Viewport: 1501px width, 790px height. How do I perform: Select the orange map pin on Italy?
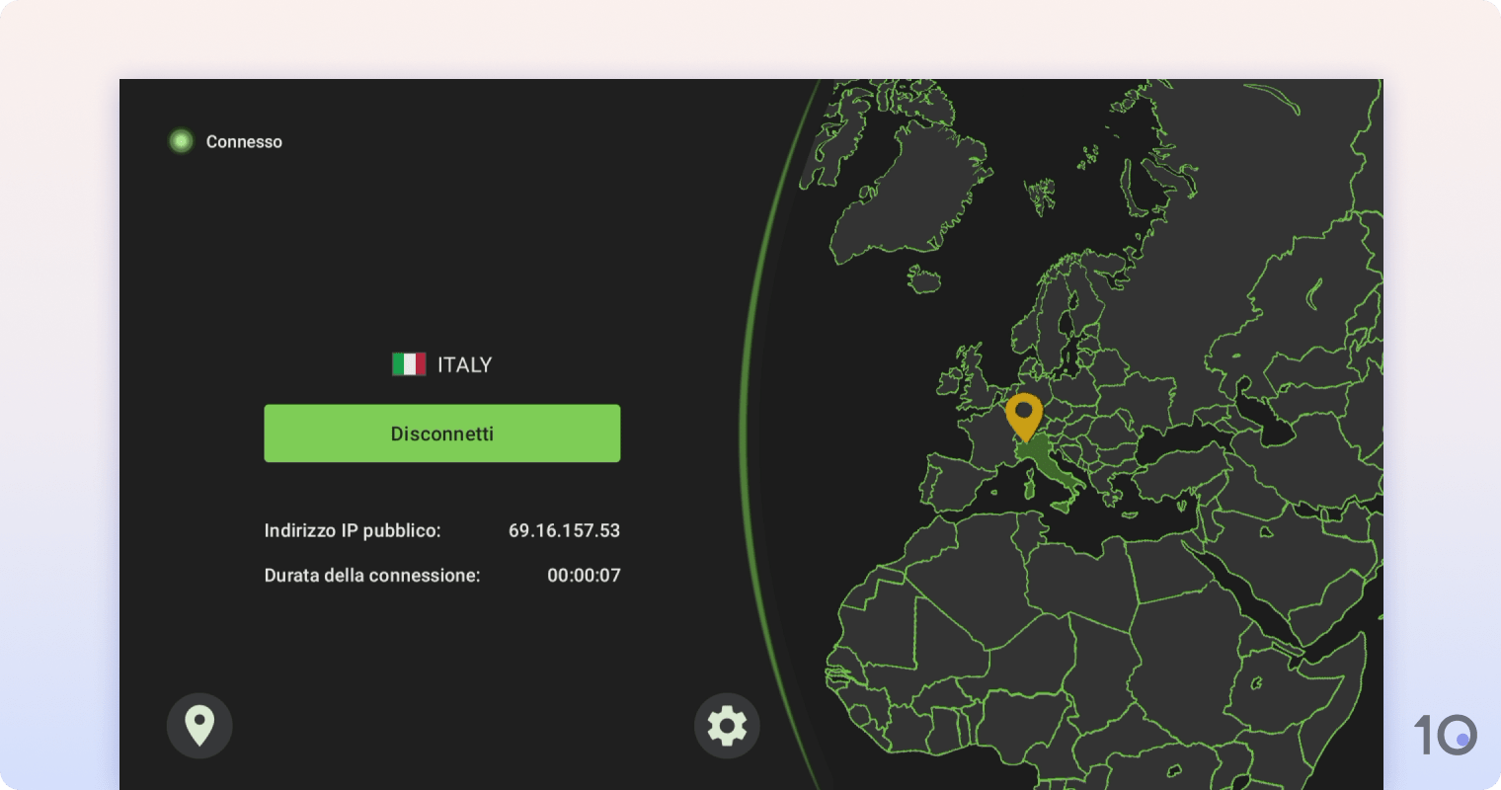(x=1026, y=415)
